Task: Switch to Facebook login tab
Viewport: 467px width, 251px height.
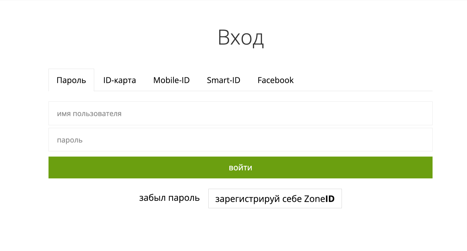Action: click(276, 80)
